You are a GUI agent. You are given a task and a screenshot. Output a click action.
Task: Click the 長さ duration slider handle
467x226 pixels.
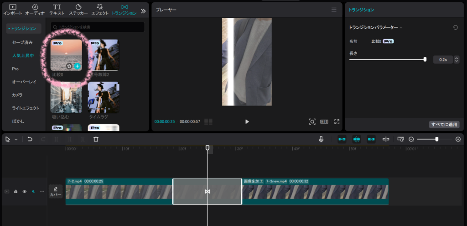click(x=425, y=60)
